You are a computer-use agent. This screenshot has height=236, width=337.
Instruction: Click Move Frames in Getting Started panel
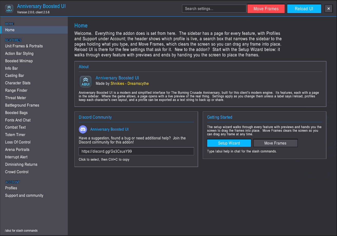(x=275, y=143)
